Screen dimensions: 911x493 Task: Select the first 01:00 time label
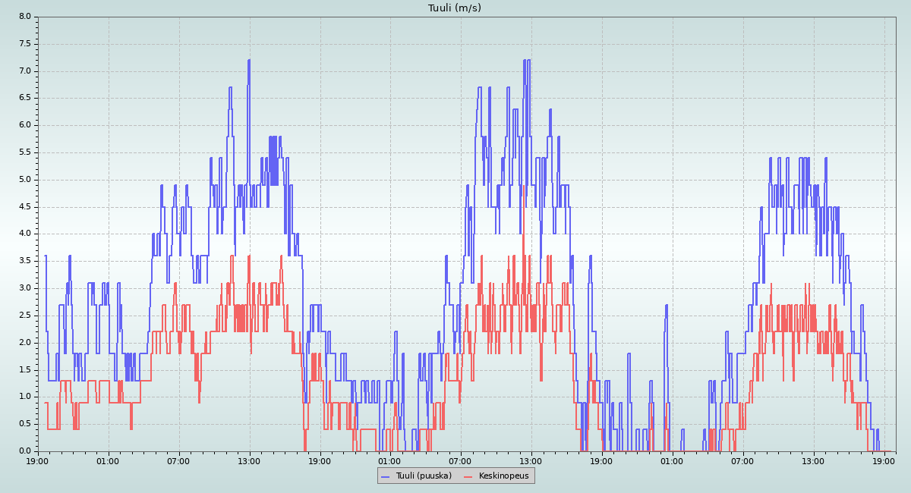coord(108,461)
